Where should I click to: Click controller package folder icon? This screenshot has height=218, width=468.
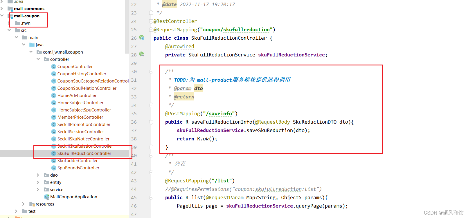46,59
